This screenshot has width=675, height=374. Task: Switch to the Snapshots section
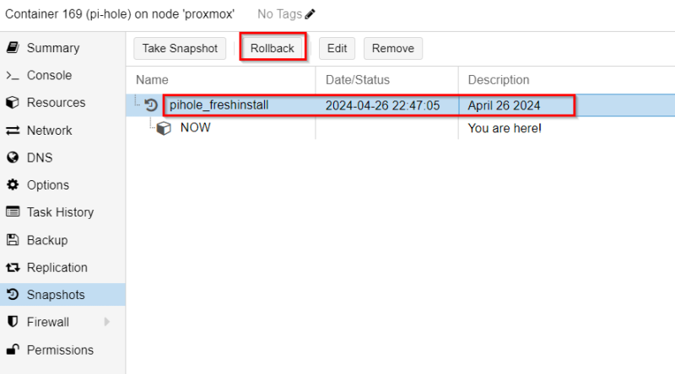[56, 295]
